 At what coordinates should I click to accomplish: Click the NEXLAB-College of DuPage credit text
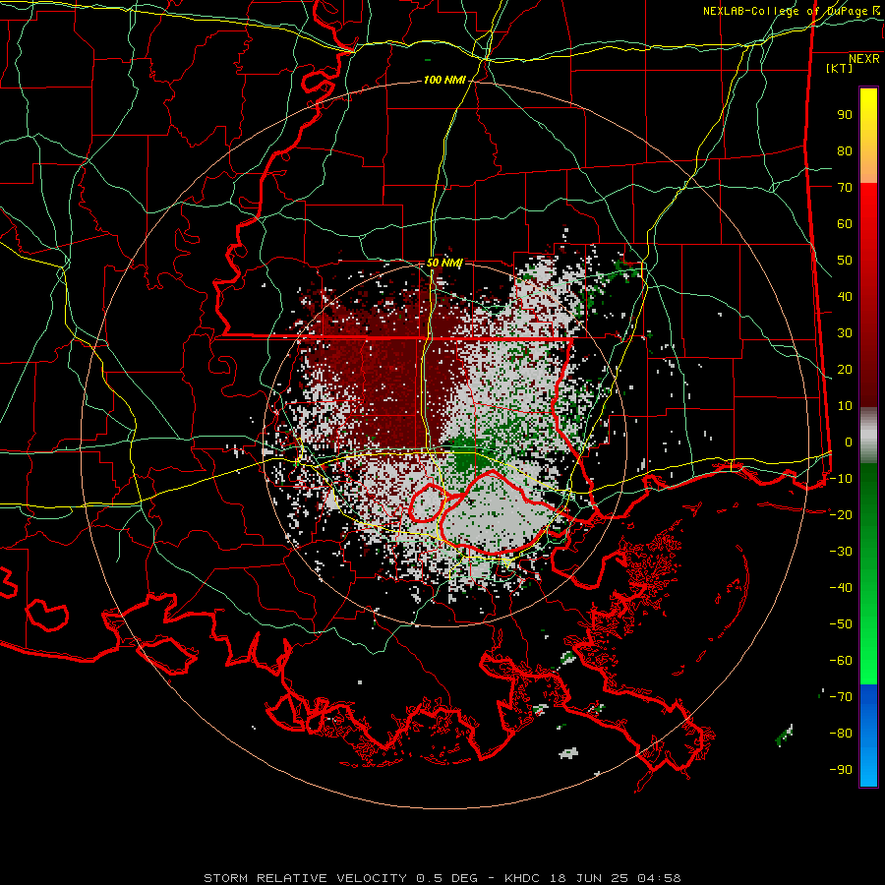click(786, 11)
